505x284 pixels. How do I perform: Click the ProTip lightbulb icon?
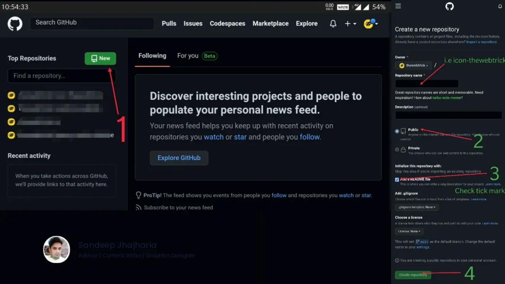138,195
